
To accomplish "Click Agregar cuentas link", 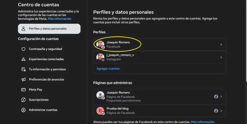I will tap(108, 68).
